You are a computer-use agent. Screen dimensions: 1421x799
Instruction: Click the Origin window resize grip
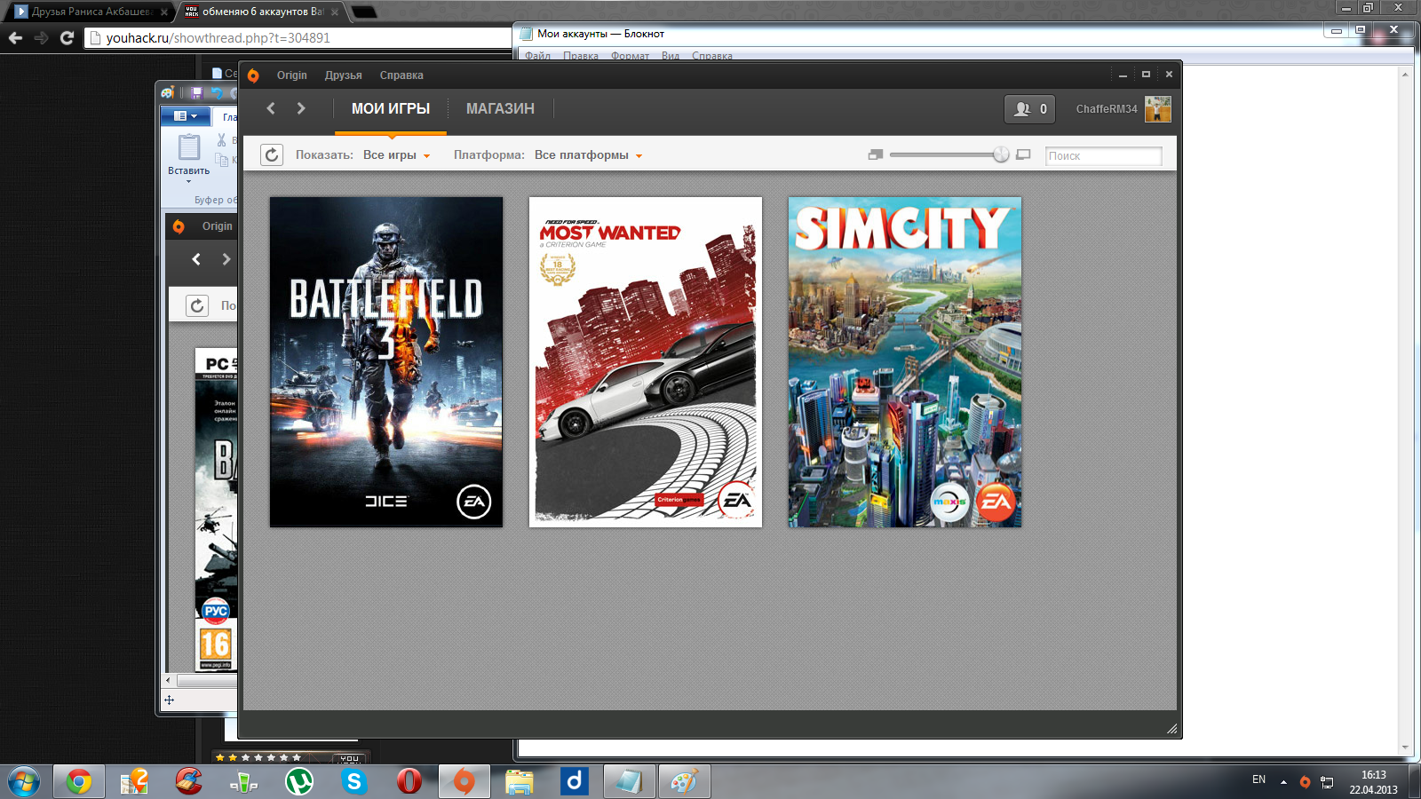coord(1171,729)
